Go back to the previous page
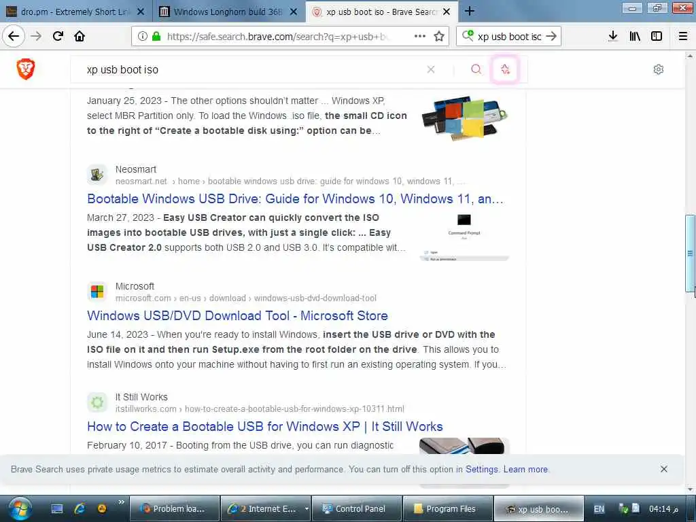This screenshot has height=522, width=696. point(14,37)
